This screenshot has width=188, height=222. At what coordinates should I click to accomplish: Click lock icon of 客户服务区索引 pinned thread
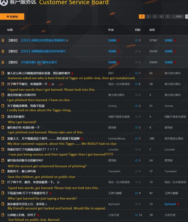(3, 62)
